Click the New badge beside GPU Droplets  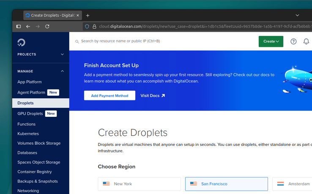(51, 113)
